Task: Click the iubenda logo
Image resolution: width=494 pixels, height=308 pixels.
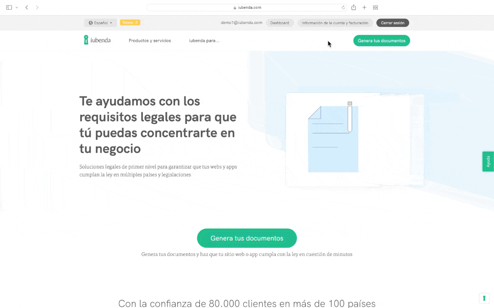Action: (x=97, y=40)
